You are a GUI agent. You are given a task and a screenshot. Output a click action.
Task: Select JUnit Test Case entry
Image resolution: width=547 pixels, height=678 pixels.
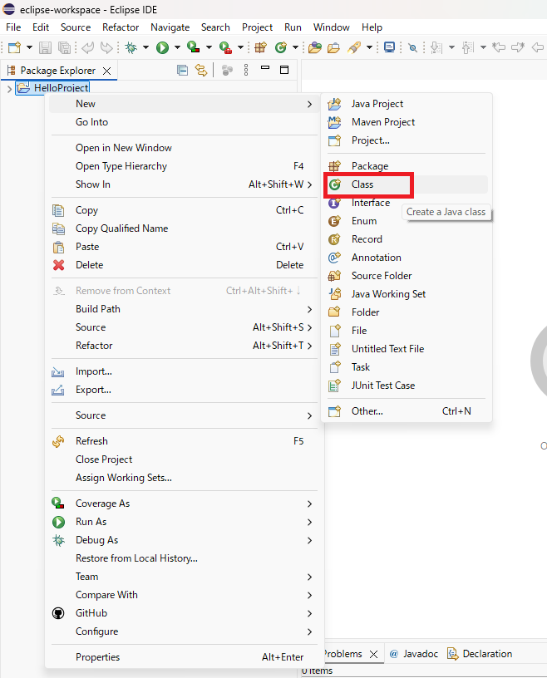[x=407, y=386]
